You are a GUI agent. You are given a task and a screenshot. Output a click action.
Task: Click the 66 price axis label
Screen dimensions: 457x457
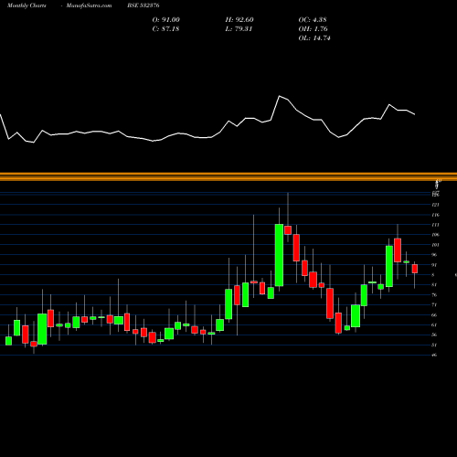434,315
